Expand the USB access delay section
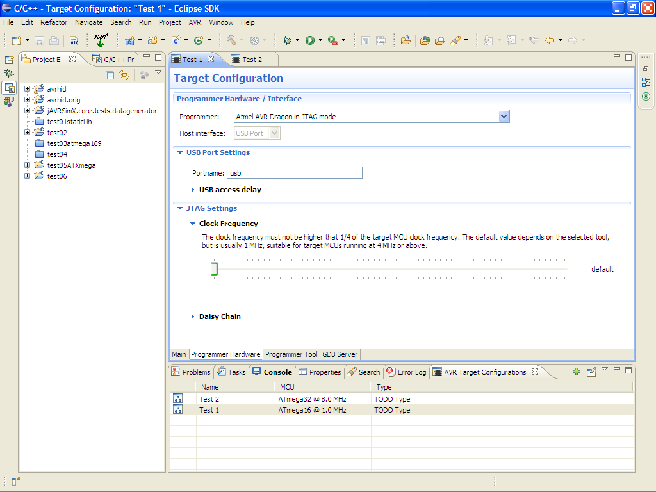Screen dimensions: 656x492 (192, 190)
